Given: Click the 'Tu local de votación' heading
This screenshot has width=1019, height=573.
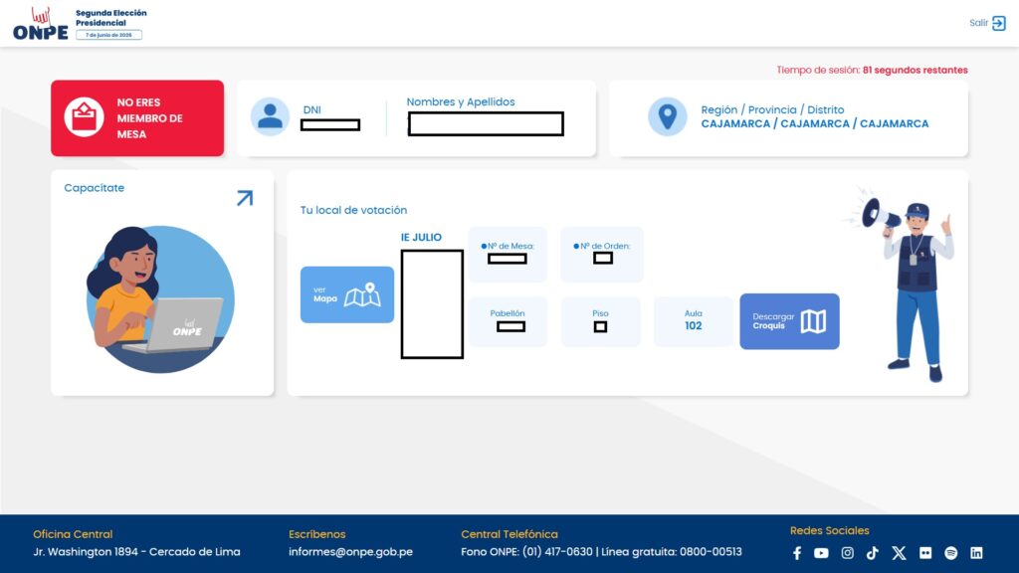Looking at the screenshot, I should [353, 210].
